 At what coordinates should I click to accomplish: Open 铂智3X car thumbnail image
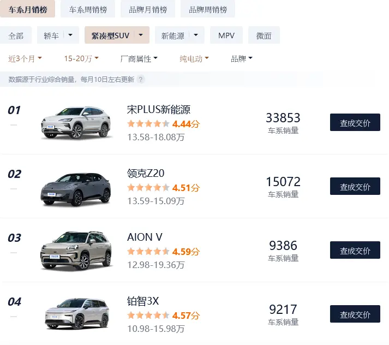pyautogui.click(x=77, y=314)
